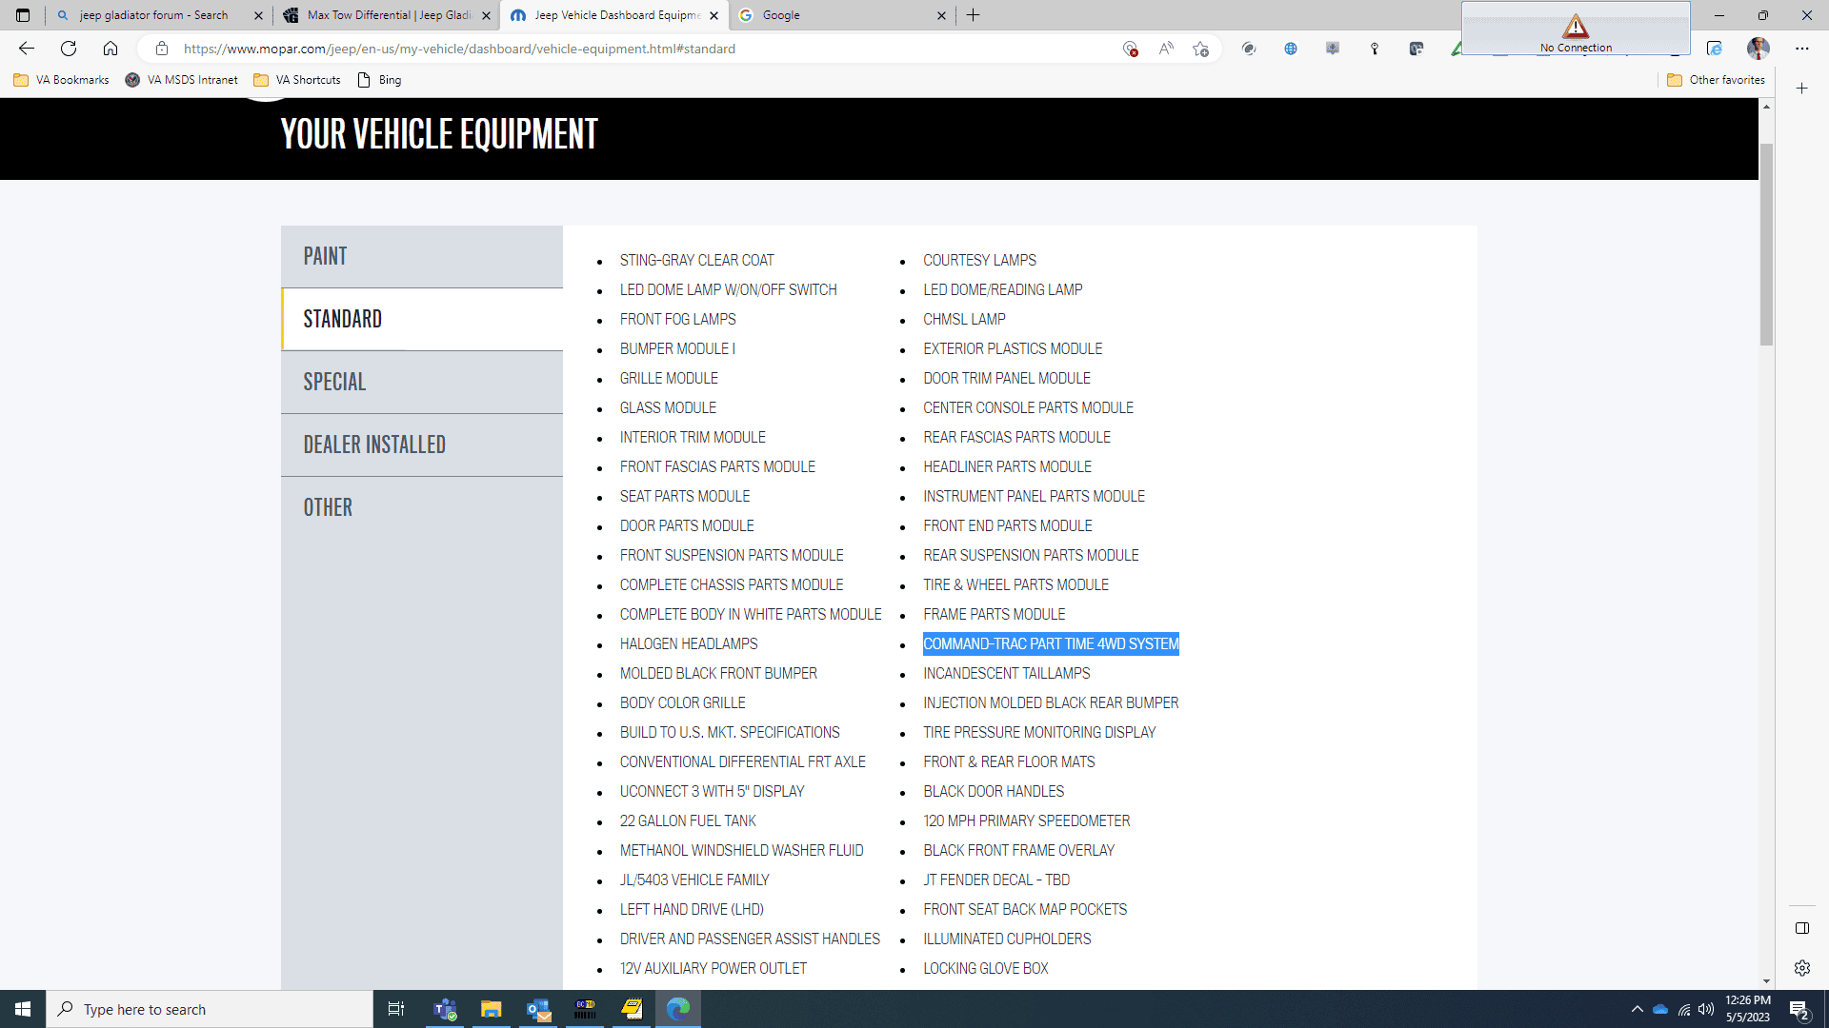Open the volume control in system tray
1829x1028 pixels.
1706,1009
